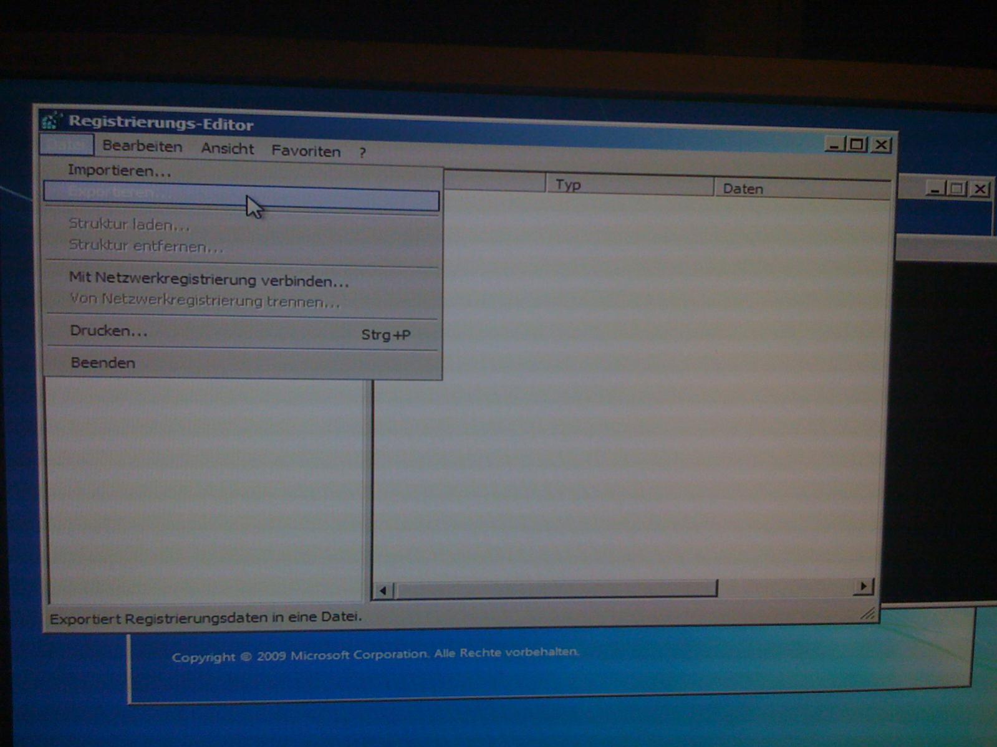This screenshot has width=997, height=747.
Task: Close the background window behind the editor
Action: point(980,189)
